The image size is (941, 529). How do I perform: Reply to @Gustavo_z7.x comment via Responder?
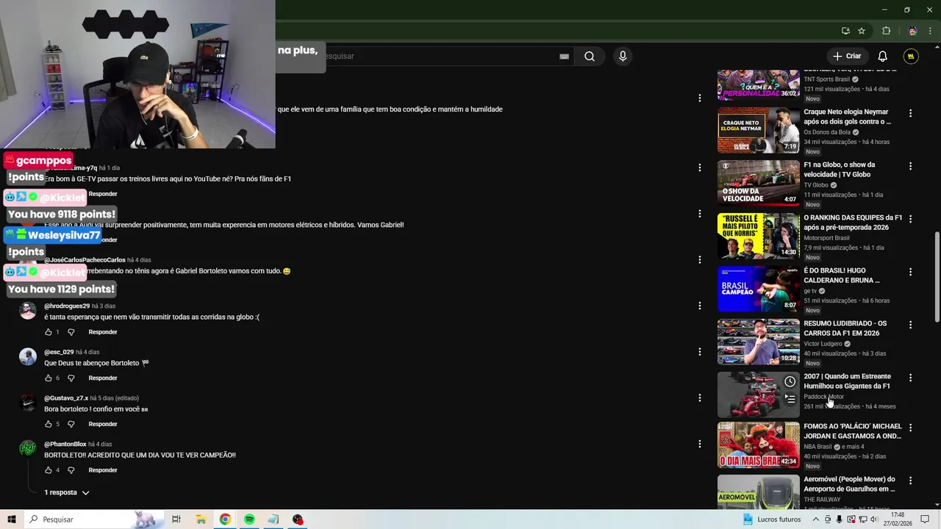tap(103, 424)
